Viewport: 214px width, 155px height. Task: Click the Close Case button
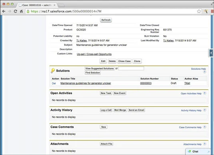124,61
